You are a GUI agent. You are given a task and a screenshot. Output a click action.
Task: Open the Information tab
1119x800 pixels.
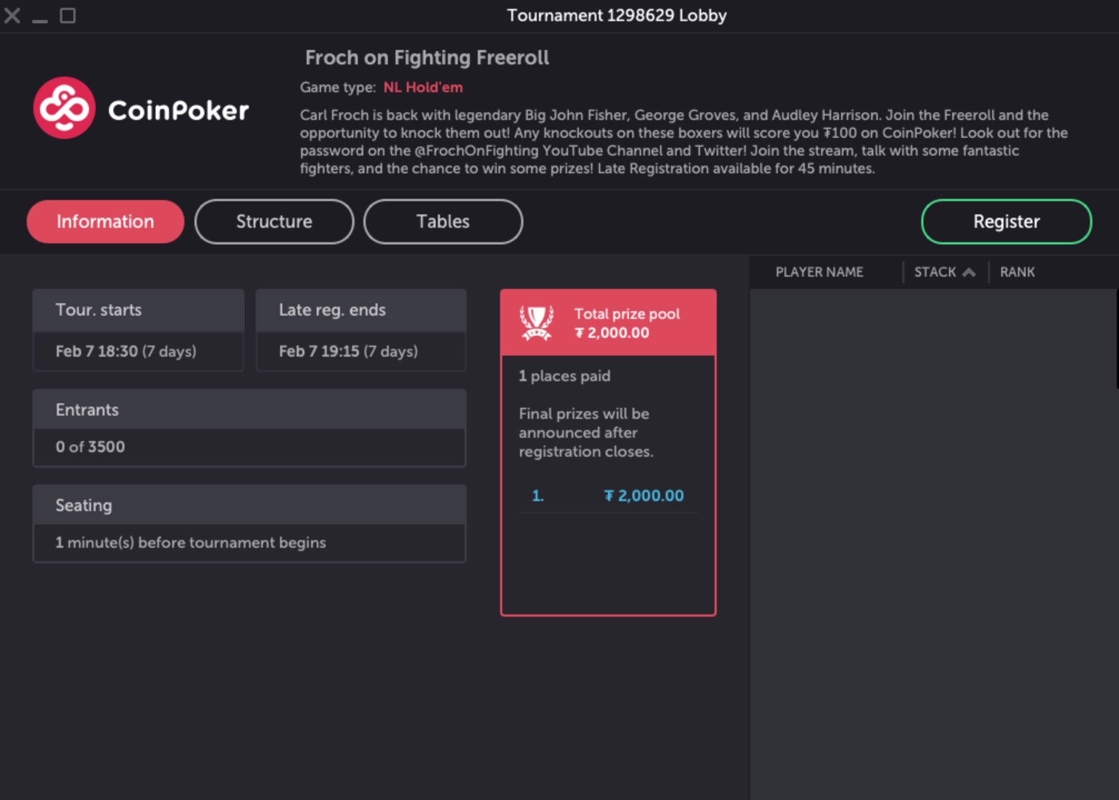pyautogui.click(x=106, y=222)
